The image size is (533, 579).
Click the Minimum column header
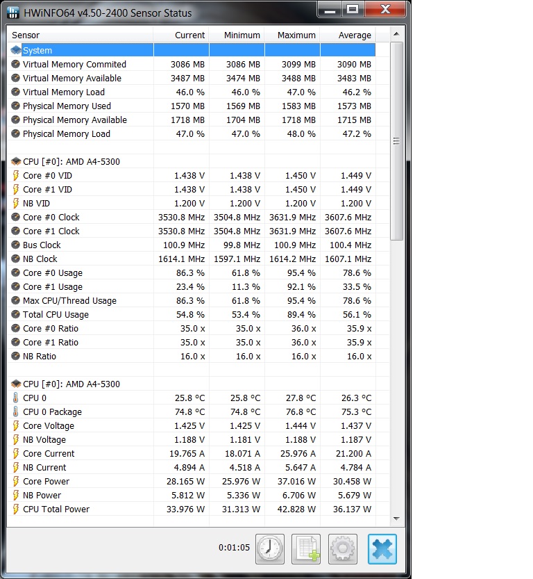coord(237,35)
